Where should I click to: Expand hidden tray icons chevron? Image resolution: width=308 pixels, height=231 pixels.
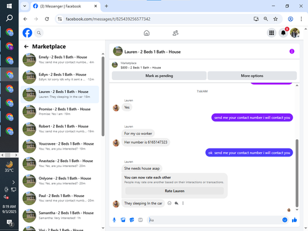click(14, 182)
